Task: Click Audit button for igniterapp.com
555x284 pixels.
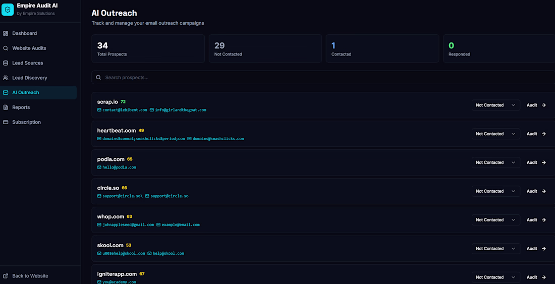Action: point(536,277)
